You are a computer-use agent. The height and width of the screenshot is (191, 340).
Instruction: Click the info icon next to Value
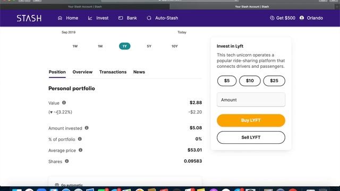coord(64,102)
